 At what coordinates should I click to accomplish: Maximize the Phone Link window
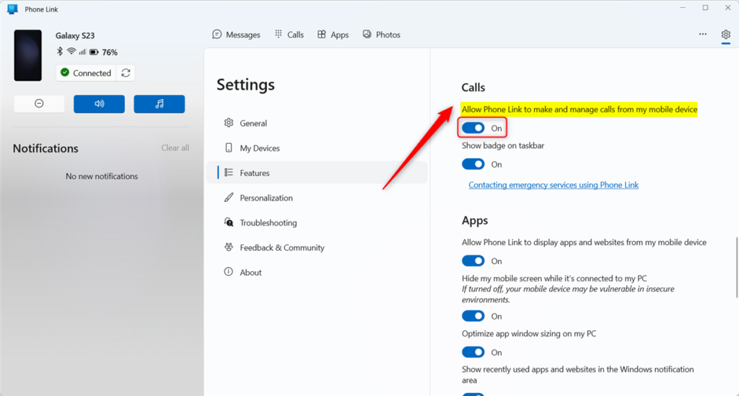705,7
